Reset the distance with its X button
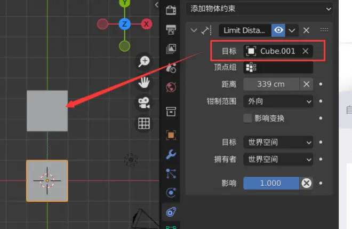This screenshot has width=352, height=229. [307, 84]
